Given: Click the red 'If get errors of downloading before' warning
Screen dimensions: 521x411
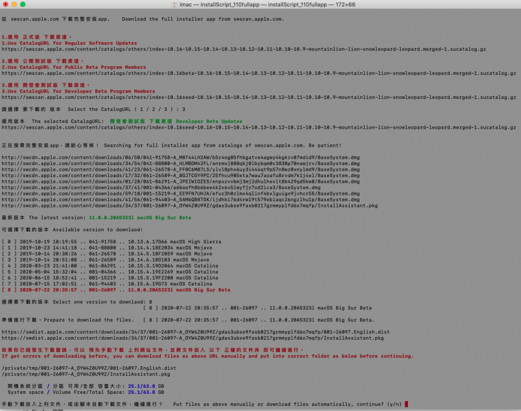Looking at the screenshot, I should click(208, 356).
